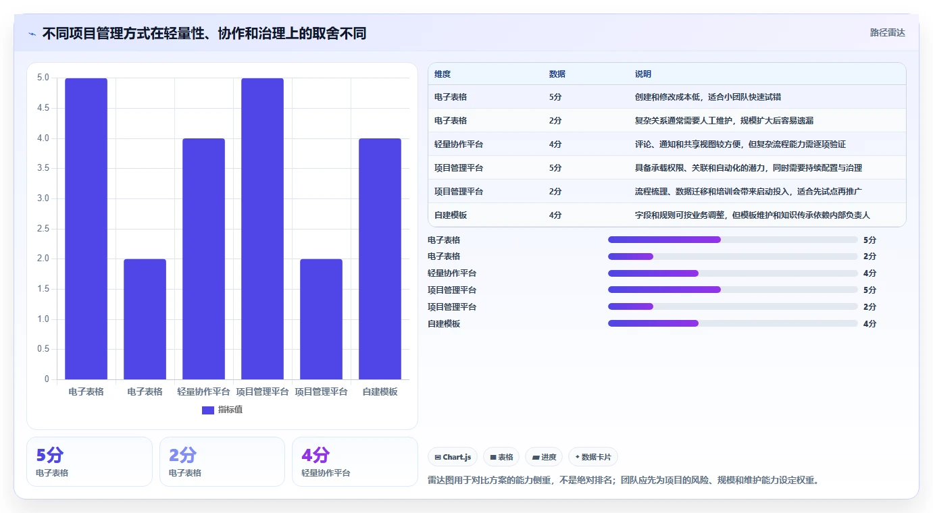933x513 pixels.
Task: Click the 自建模板 label in the progress list
Action: tap(444, 324)
